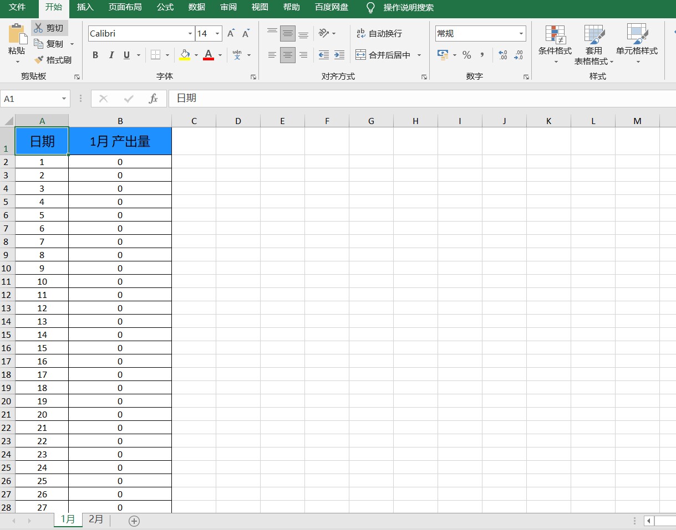This screenshot has width=676, height=530.
Task: Click the Borders icon
Action: tap(156, 55)
